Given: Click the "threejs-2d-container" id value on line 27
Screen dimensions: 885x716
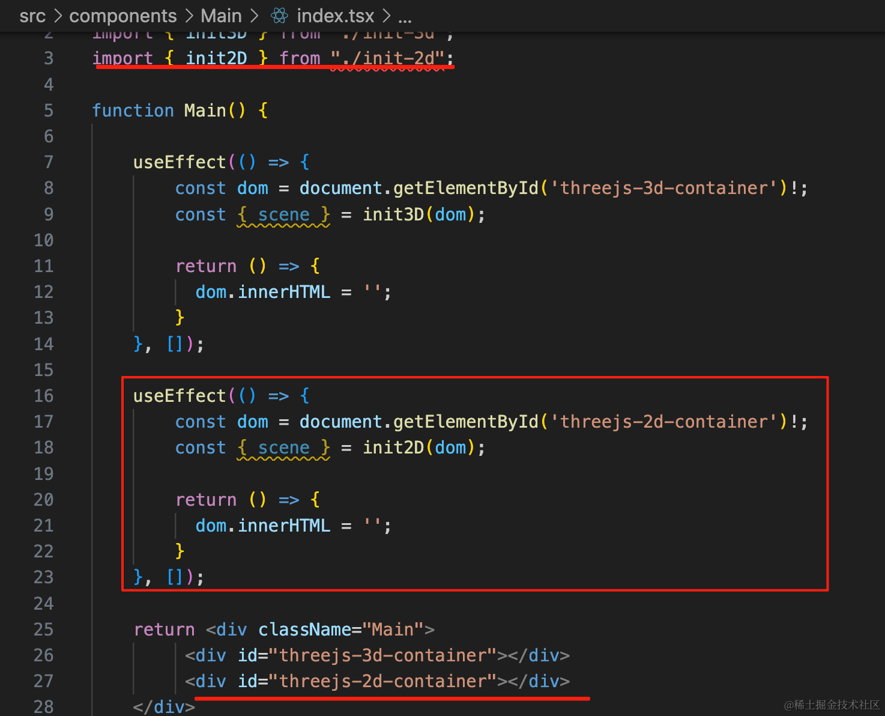Looking at the screenshot, I should (x=382, y=681).
